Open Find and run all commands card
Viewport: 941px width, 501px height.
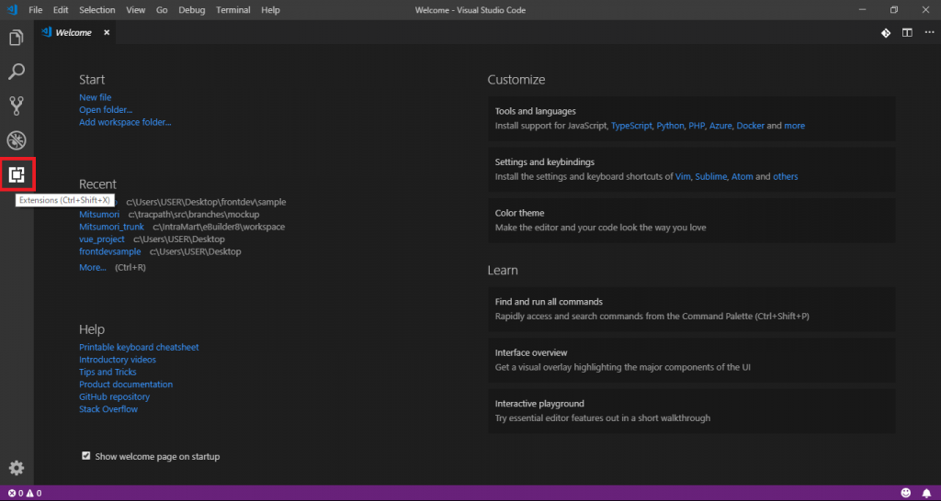(691, 308)
